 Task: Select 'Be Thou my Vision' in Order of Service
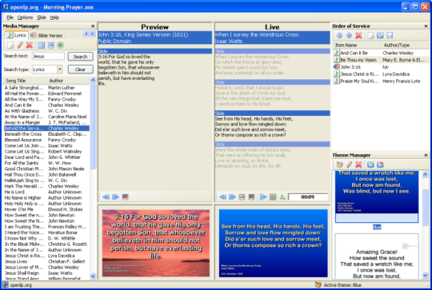tap(381, 60)
